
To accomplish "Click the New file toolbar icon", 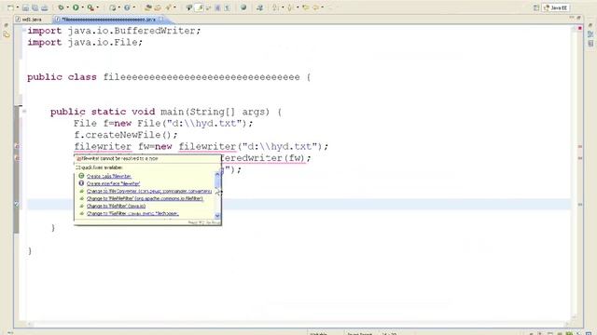I will point(10,7).
